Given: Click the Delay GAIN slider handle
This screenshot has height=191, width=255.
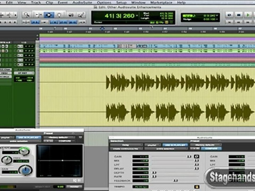Looking at the screenshot, I should (189, 157).
